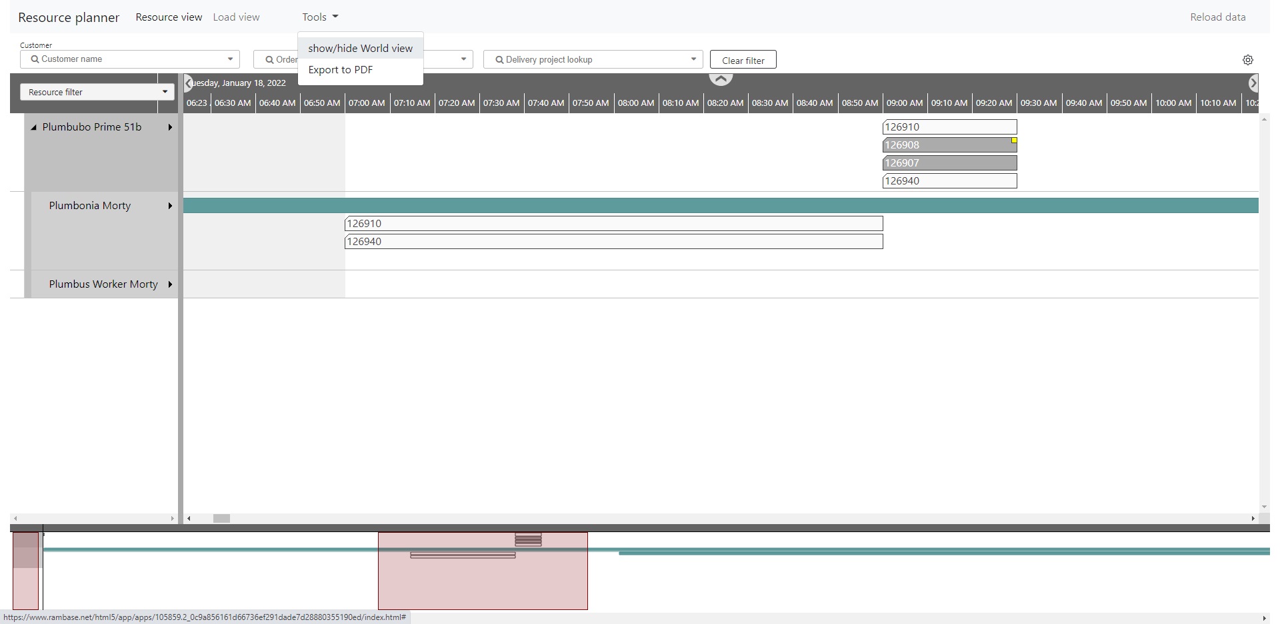Open the settings gear icon
Viewport: 1280px width, 624px height.
pos(1247,60)
